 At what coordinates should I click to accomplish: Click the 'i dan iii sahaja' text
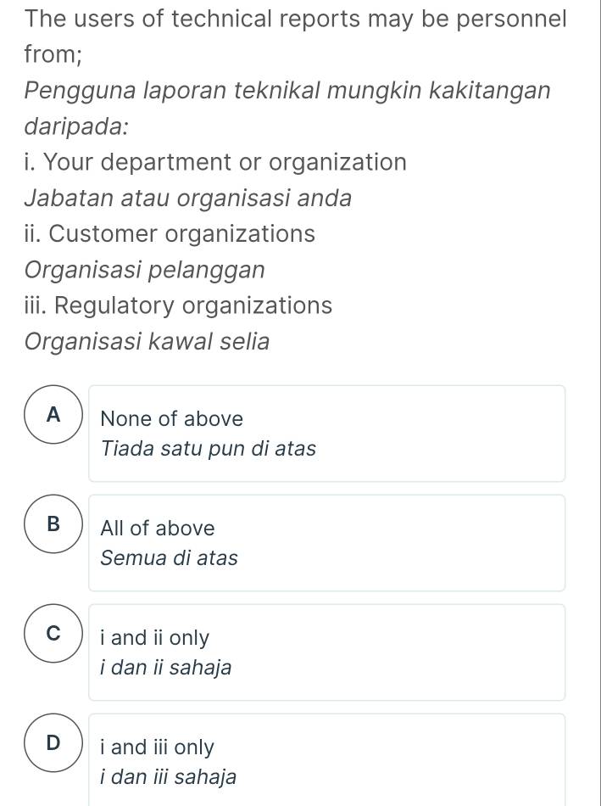(x=170, y=776)
